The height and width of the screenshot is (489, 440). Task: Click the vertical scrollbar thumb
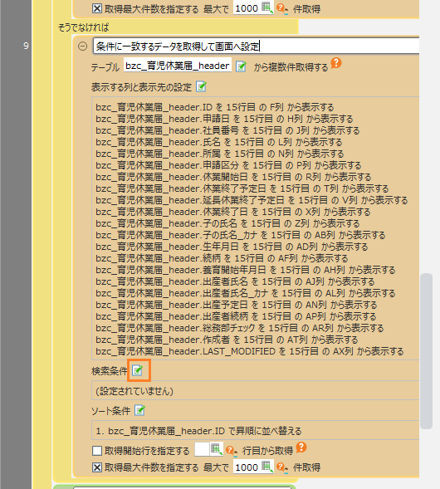[x=426, y=351]
